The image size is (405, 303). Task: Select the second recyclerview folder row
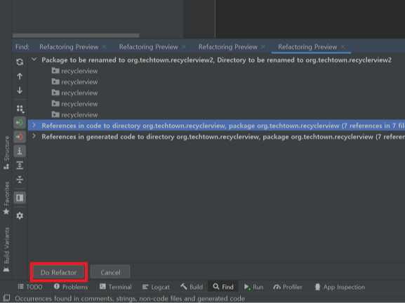(74, 82)
